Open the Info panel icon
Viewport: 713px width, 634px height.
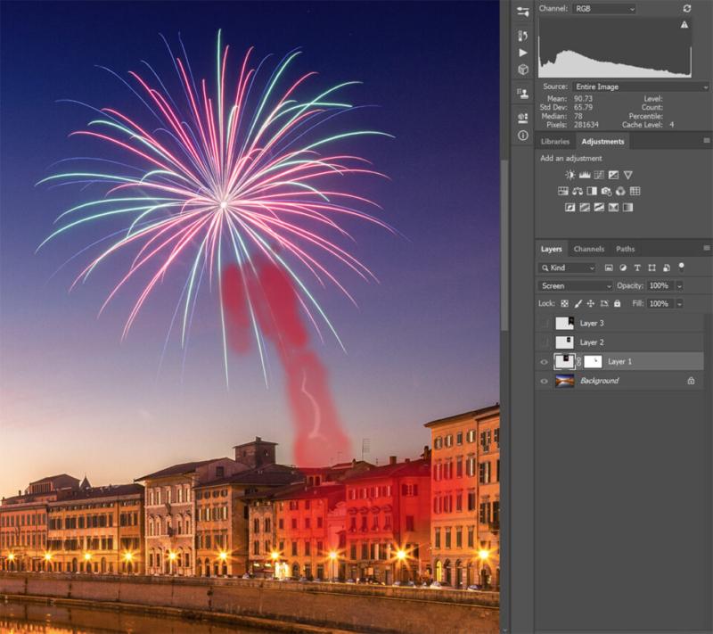(x=522, y=136)
